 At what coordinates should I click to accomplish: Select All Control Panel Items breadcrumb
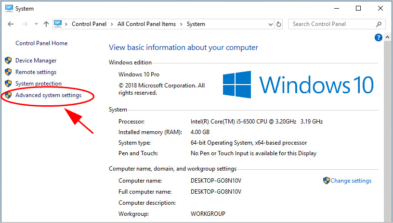coord(146,24)
